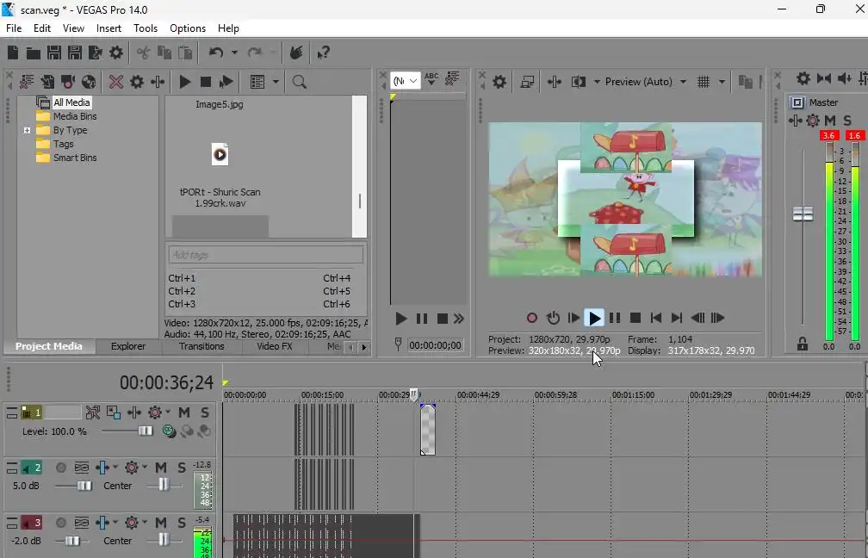Pause playback in Video Preview
The image size is (868, 558).
(615, 318)
